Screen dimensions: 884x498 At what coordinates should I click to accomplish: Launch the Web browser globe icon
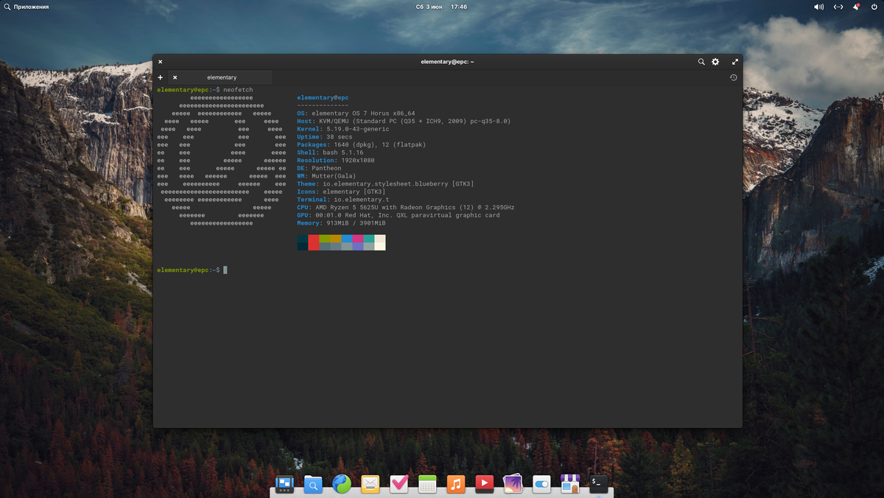(342, 484)
